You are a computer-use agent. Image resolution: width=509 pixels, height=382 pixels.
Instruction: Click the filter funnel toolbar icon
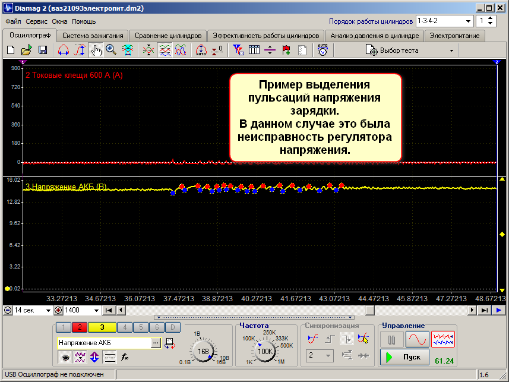(239, 50)
